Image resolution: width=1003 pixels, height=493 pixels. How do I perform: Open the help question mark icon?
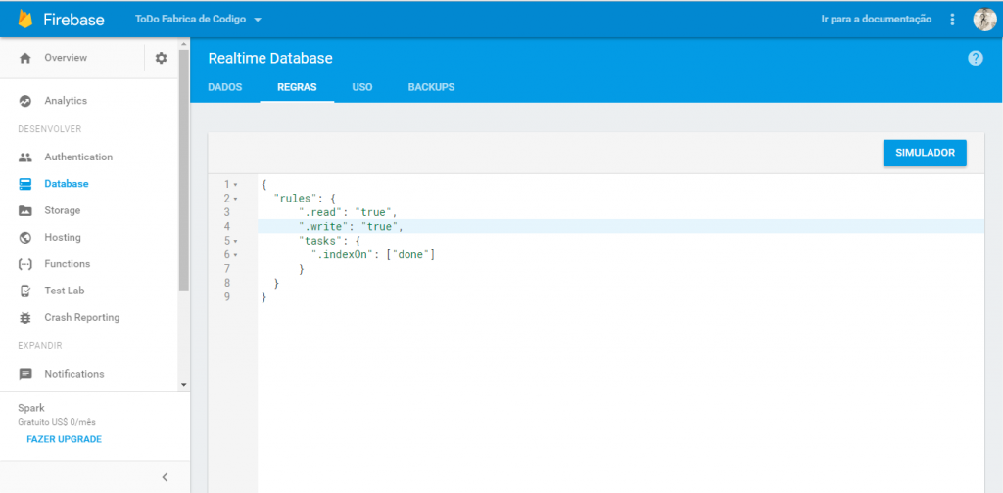coord(975,59)
